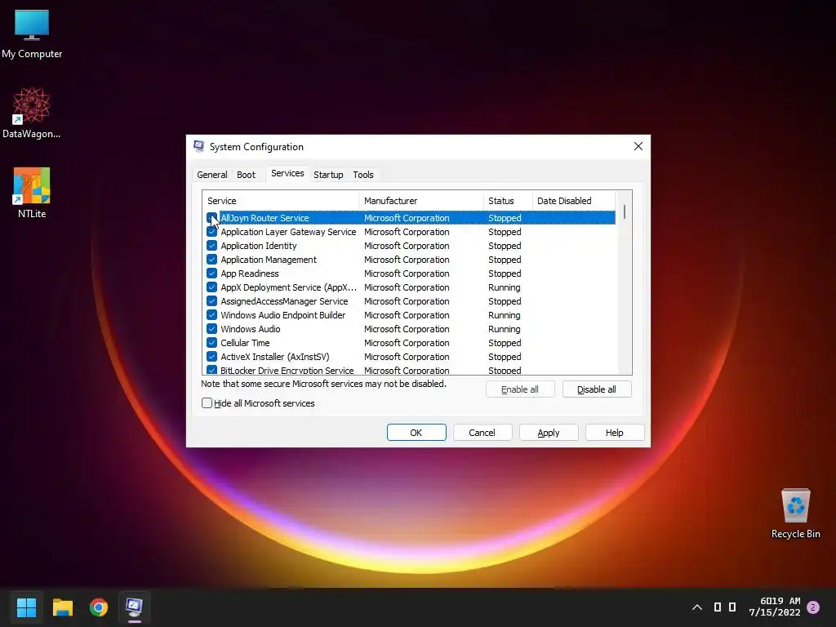Open the My Computer desktop icon
Viewport: 836px width, 627px height.
pyautogui.click(x=32, y=33)
